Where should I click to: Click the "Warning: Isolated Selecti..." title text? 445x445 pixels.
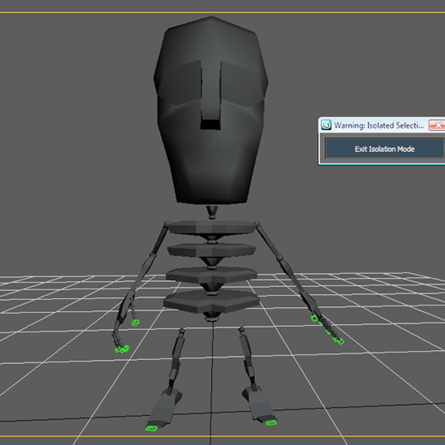[379, 125]
